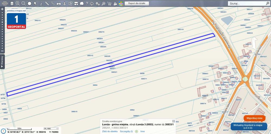Select the zoom out magnifier tool
271x134 pixels.
[24, 4]
